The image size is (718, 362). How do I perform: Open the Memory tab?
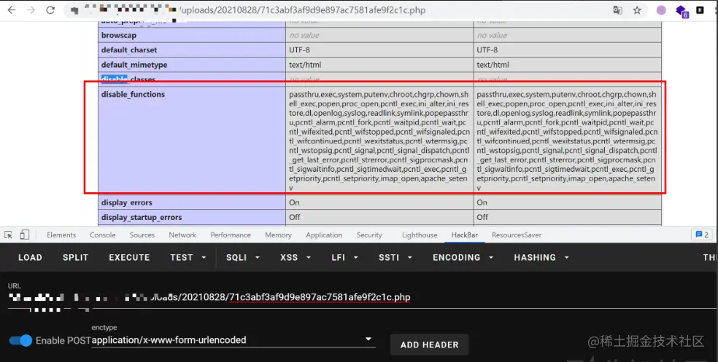pyautogui.click(x=278, y=235)
